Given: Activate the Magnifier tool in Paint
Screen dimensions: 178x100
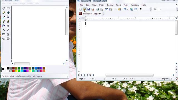Looking at the screenshot, I should point(8,17).
